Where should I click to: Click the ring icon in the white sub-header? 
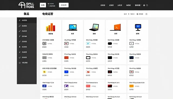pos(137,14)
